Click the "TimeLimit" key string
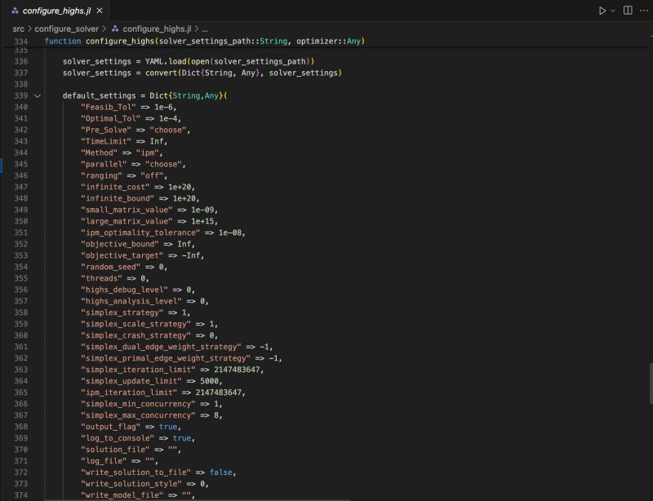This screenshot has height=501, width=653. (106, 141)
